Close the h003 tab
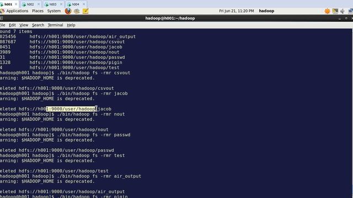Viewport: 353px width, 198px height. point(61,4)
